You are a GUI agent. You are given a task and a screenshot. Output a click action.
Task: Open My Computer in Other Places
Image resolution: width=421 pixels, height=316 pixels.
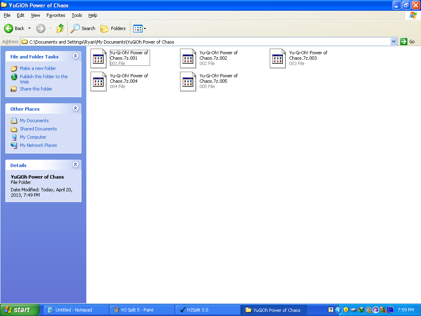[33, 137]
